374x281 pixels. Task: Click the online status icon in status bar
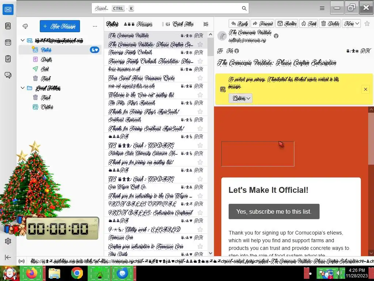(22, 261)
